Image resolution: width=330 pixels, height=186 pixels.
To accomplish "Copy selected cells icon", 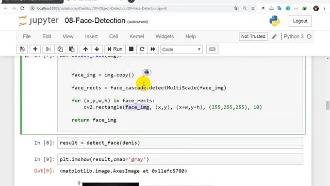I will (x=60, y=50).
